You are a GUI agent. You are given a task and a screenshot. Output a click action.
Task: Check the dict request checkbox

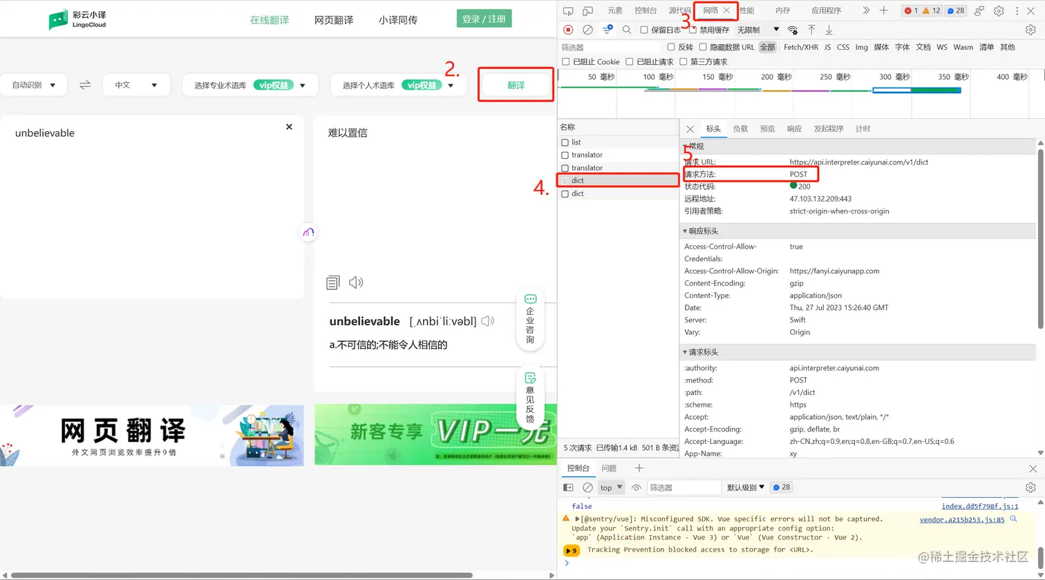point(565,180)
